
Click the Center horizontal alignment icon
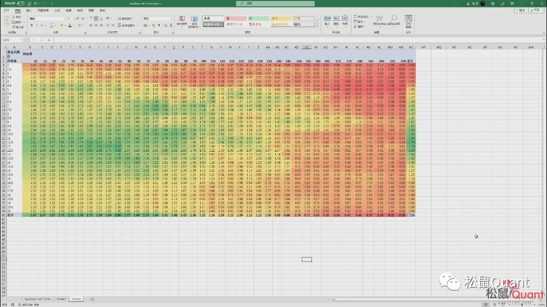(x=96, y=26)
